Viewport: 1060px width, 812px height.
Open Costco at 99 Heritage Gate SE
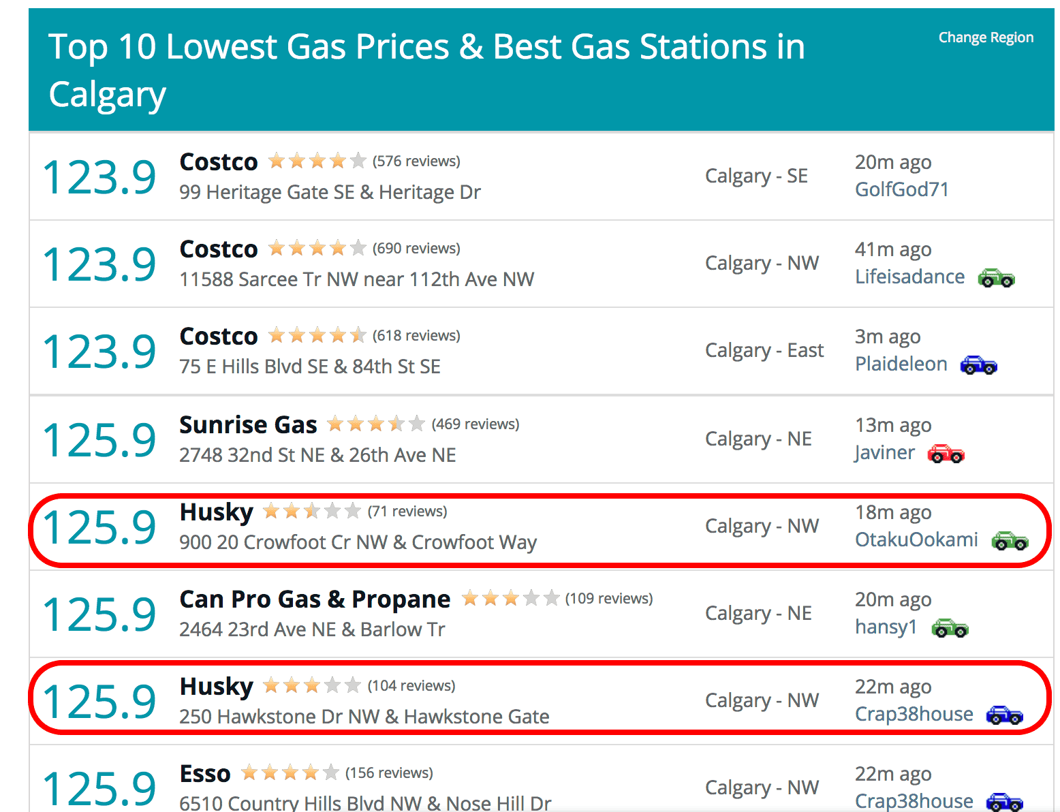click(x=219, y=162)
